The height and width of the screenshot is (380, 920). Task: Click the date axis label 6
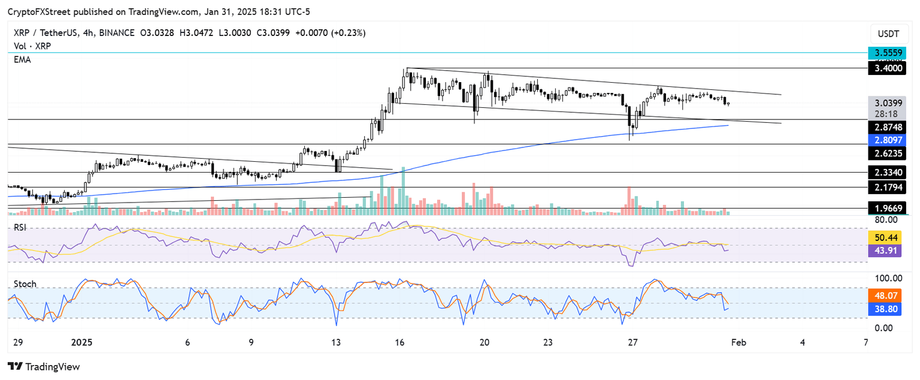tap(187, 342)
